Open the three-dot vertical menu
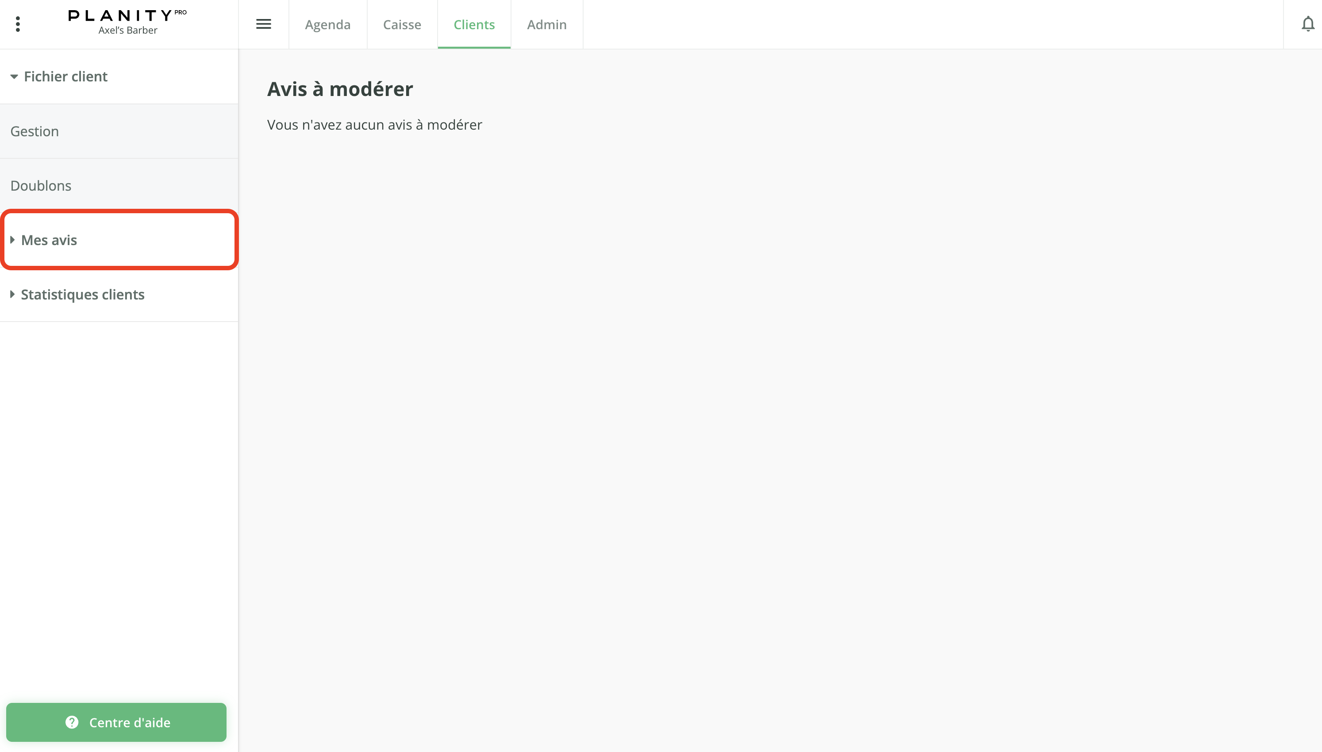 tap(18, 24)
